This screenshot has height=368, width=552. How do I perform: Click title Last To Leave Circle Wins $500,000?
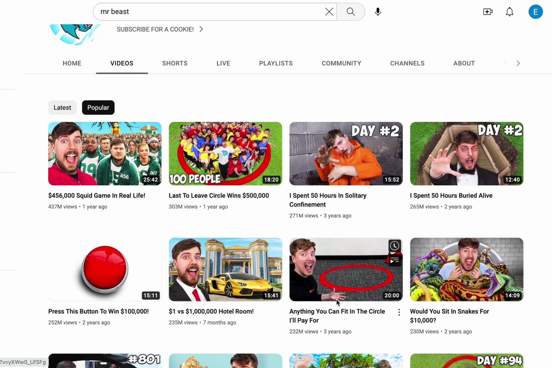point(219,195)
